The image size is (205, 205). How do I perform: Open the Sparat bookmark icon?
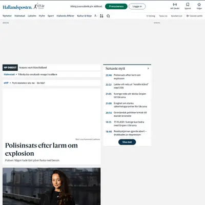pyautogui.click(x=188, y=6)
